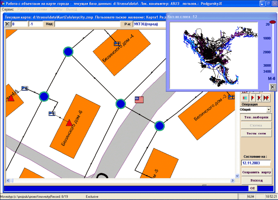This screenshot has width=278, height=200.
Task: Click the Состояние на date field 12.11.2003
Action: 256,163
